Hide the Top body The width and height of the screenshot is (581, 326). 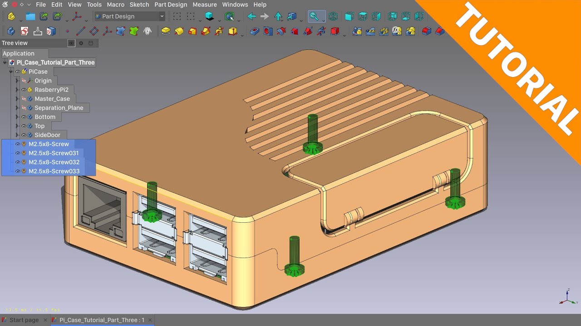(x=24, y=126)
